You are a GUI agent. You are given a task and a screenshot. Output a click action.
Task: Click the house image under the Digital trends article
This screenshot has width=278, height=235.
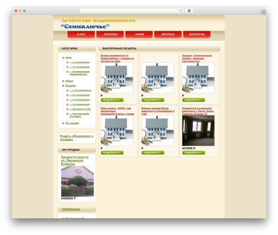pyautogui.click(x=157, y=131)
